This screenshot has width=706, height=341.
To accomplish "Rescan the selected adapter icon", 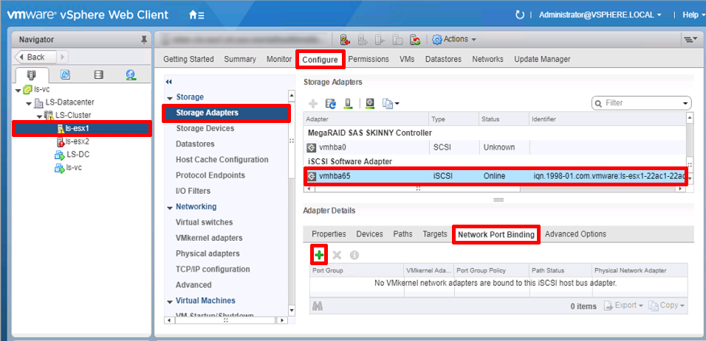I will pyautogui.click(x=370, y=104).
